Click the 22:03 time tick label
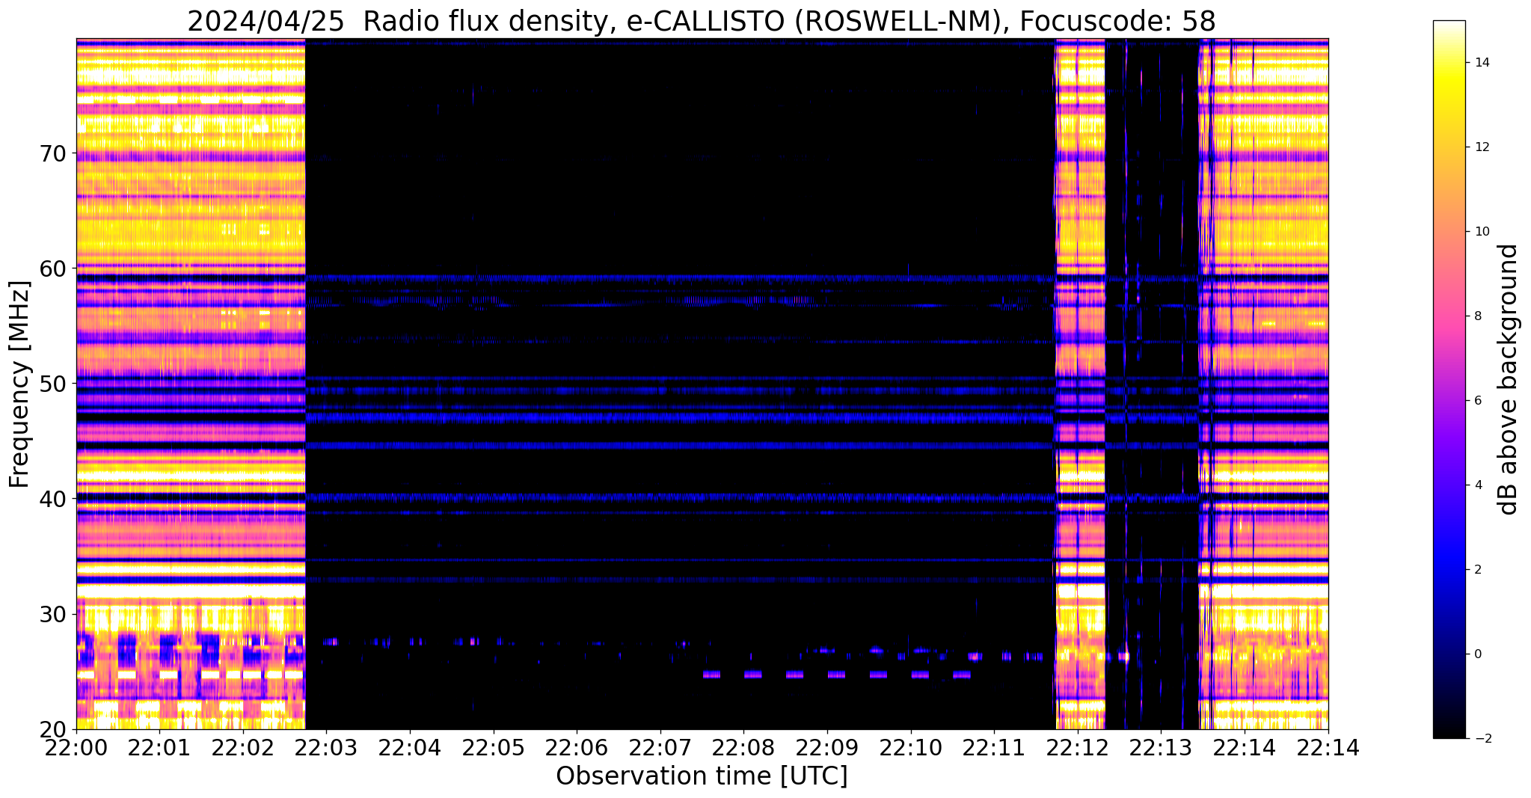This screenshot has height=798, width=1531. (x=327, y=748)
